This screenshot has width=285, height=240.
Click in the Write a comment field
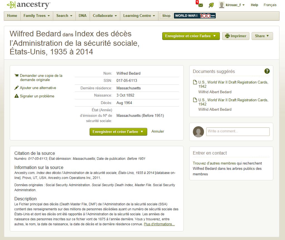238,132
